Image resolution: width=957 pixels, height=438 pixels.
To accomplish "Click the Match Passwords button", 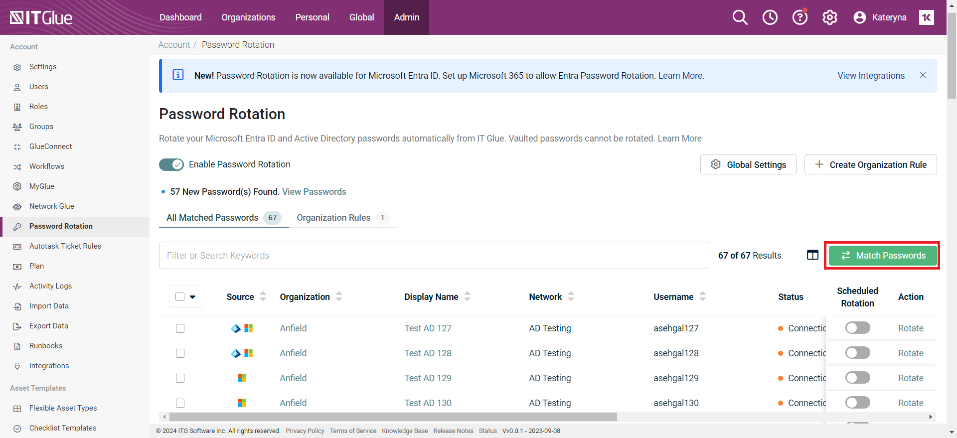I will click(883, 256).
